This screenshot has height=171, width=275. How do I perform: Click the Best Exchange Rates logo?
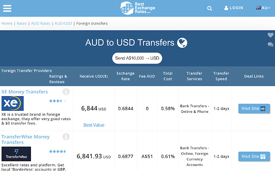pyautogui.click(x=137, y=8)
